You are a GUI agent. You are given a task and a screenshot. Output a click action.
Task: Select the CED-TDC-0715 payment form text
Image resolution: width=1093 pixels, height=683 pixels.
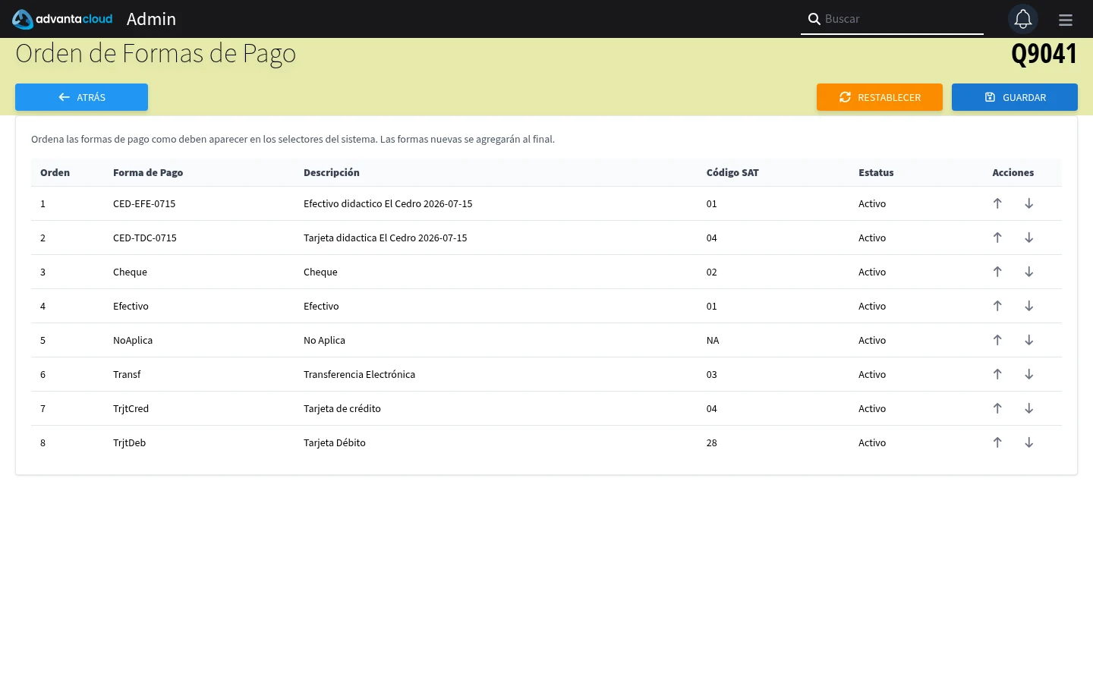point(145,238)
